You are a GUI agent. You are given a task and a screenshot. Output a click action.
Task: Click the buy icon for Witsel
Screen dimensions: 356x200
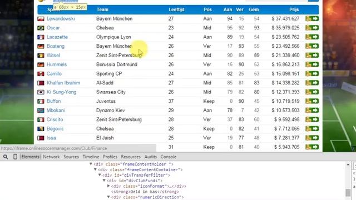[312, 56]
